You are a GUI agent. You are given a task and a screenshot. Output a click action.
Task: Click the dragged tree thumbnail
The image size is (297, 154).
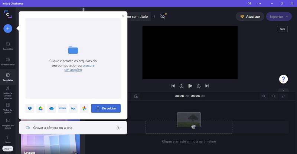189,120
